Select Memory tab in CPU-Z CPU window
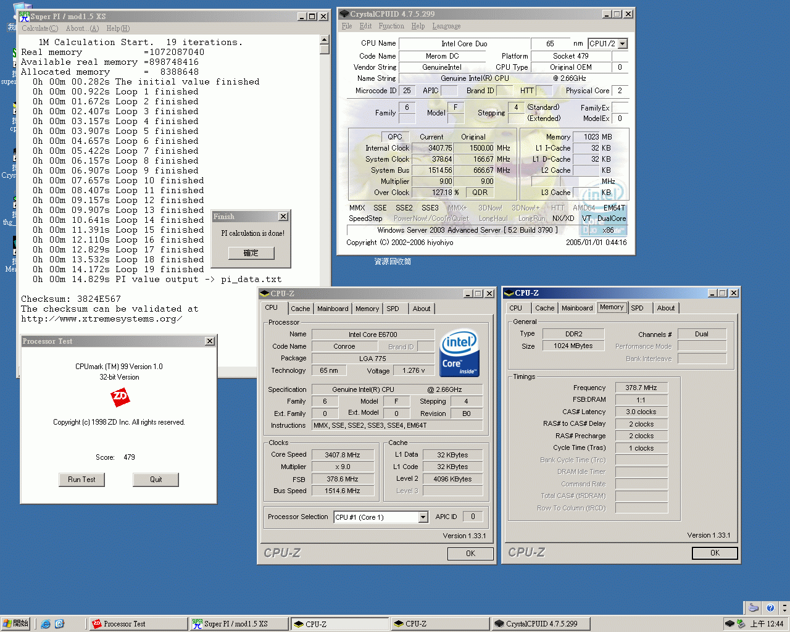Image resolution: width=790 pixels, height=632 pixels. (x=367, y=309)
